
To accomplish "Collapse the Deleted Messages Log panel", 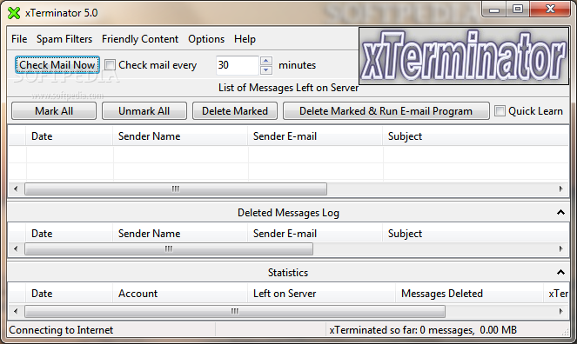I will click(x=560, y=212).
